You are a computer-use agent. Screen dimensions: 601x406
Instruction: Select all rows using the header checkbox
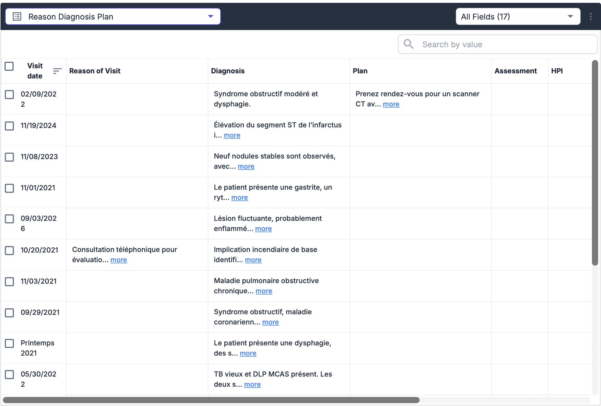point(9,66)
